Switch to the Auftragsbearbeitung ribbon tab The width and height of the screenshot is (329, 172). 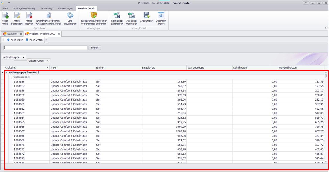[24, 8]
